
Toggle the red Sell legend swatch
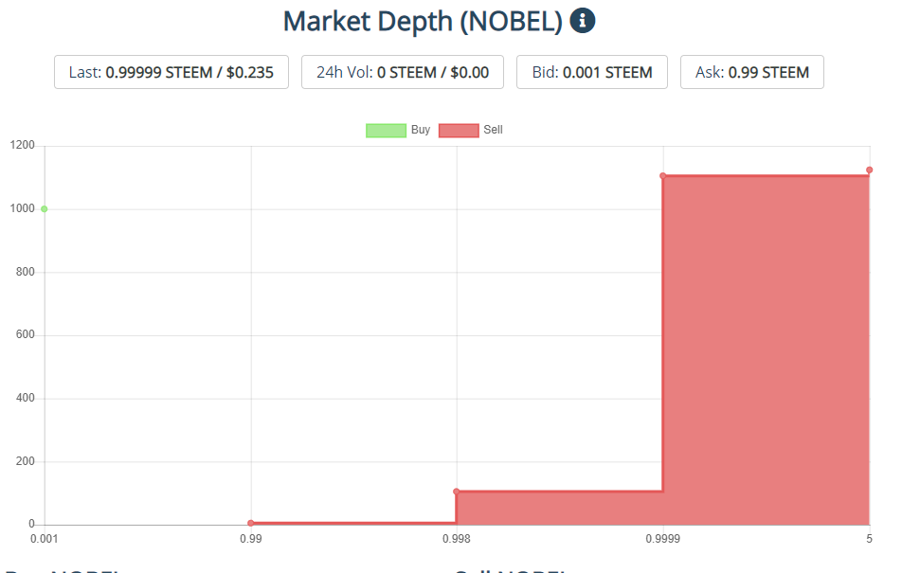pos(459,130)
